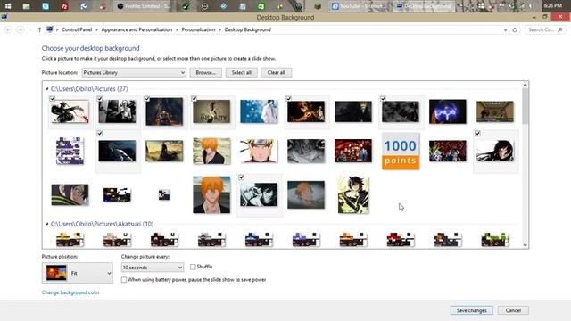Click the computer icon in the address bar

tap(50, 29)
